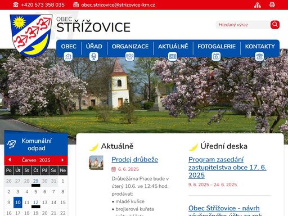
Task: Click the phone number +420 573 358 035
Action: (x=43, y=4)
